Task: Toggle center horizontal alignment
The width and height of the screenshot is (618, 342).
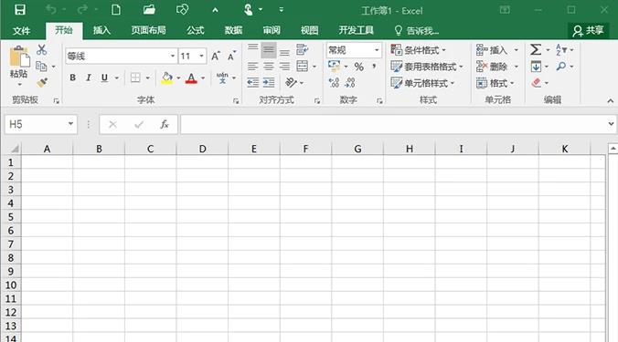Action: point(269,66)
